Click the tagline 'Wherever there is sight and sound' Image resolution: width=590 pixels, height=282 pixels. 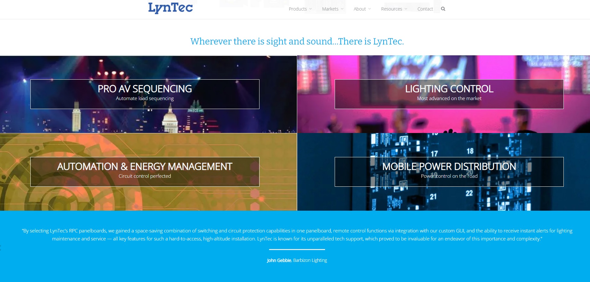click(297, 42)
